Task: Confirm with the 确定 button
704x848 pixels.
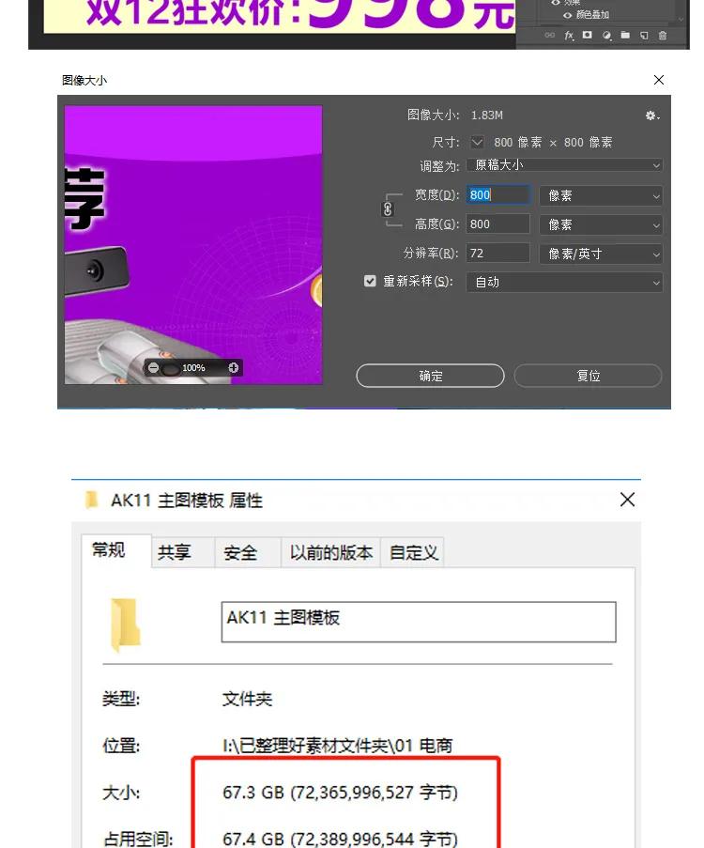Action: pyautogui.click(x=431, y=376)
